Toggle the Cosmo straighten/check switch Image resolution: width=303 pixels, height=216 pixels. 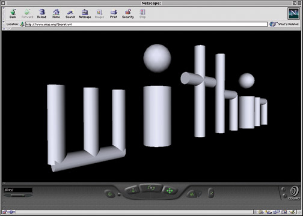coord(211,193)
